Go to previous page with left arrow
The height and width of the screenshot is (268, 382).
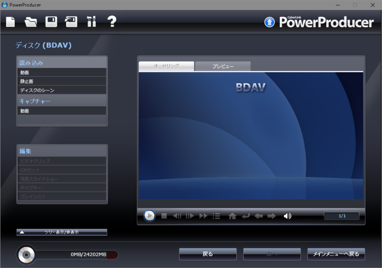point(258,216)
